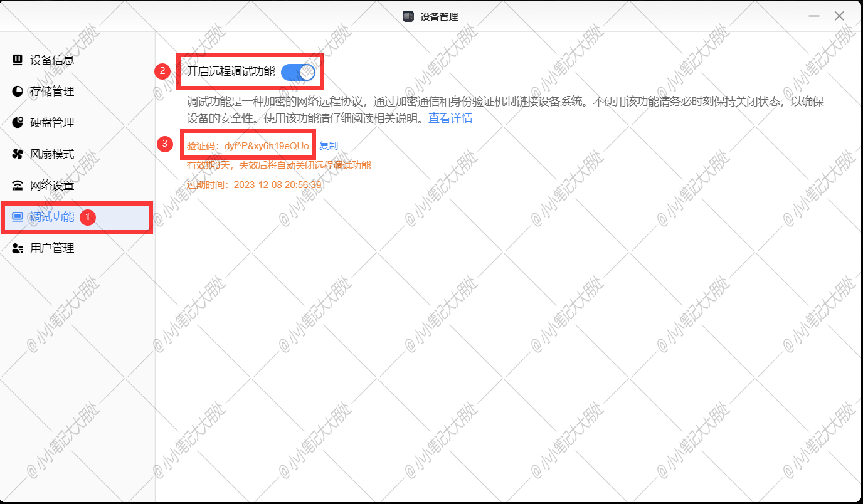
Task: Click the 设备管理 title bar icon
Action: click(x=408, y=16)
